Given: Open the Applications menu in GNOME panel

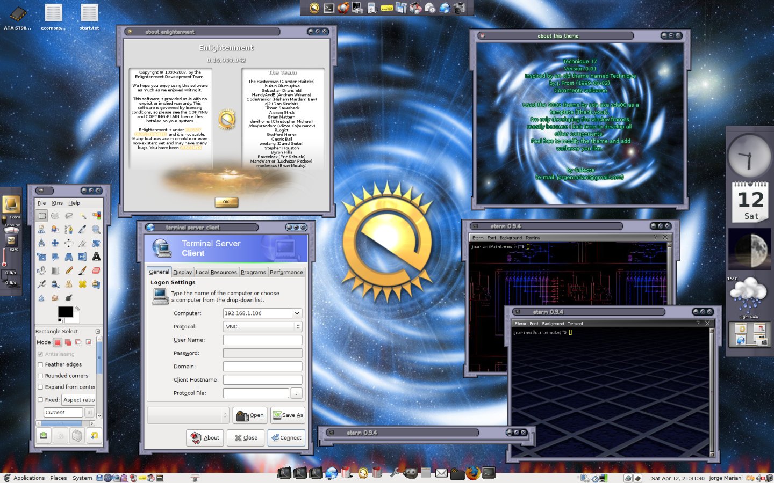Looking at the screenshot, I should [x=29, y=478].
